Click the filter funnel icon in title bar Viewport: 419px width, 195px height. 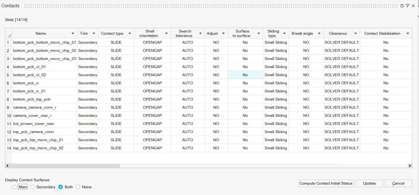[407, 5]
